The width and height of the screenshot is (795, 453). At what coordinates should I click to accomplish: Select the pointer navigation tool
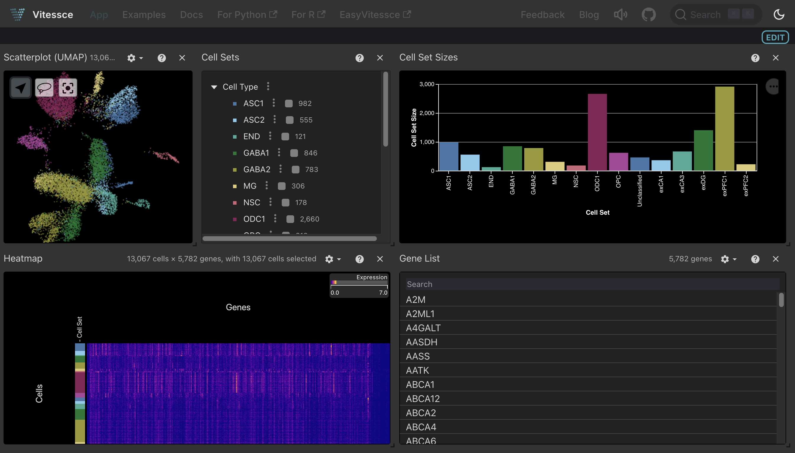tap(21, 88)
